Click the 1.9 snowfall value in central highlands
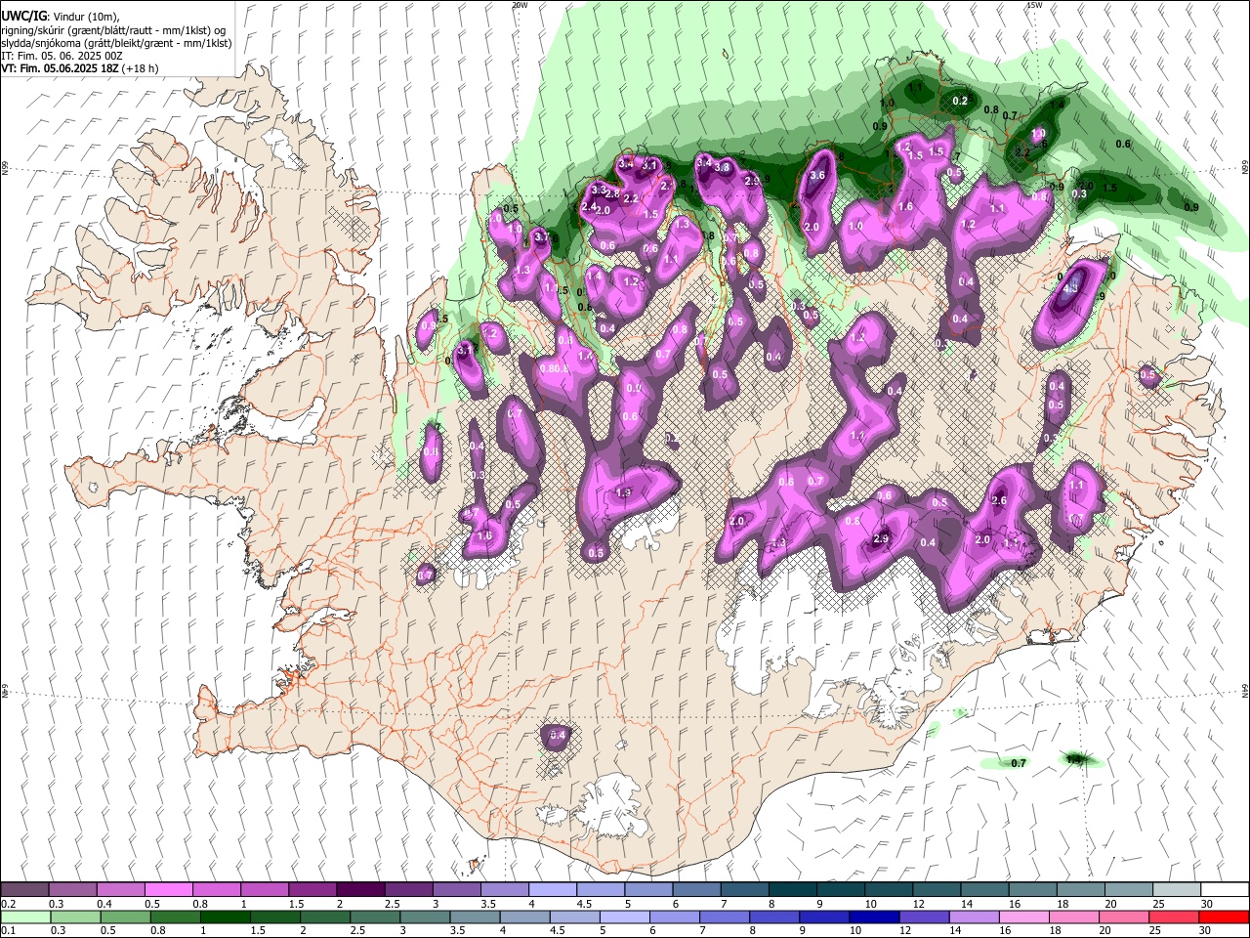The image size is (1250, 938). (624, 492)
